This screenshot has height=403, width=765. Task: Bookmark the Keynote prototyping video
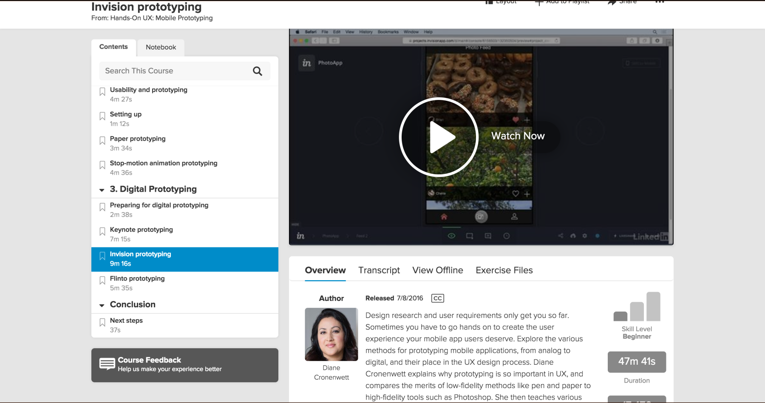tap(102, 232)
